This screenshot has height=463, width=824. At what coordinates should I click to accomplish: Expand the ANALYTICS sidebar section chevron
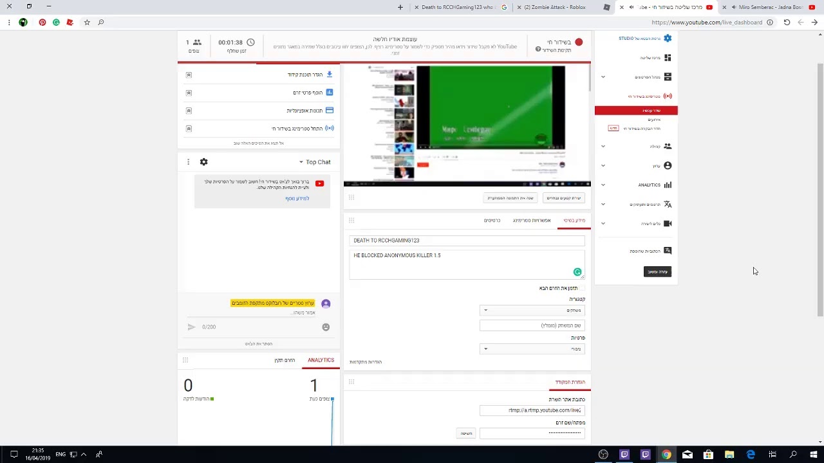(603, 185)
